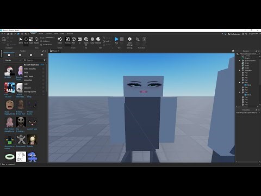Click the search filter icon in Toolbox
This screenshot has width=261, height=196.
(45, 60)
